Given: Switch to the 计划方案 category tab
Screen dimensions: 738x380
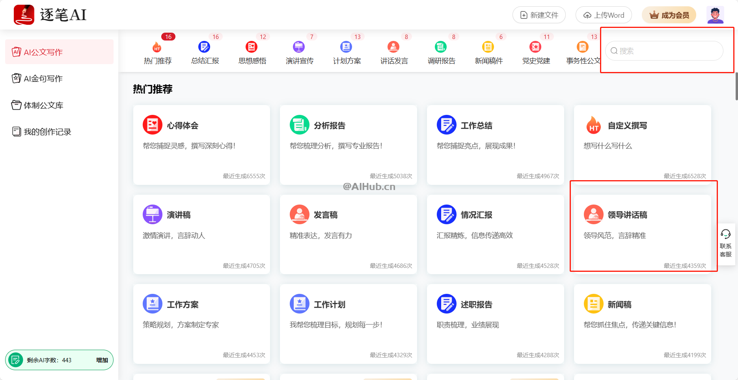Looking at the screenshot, I should [x=347, y=52].
